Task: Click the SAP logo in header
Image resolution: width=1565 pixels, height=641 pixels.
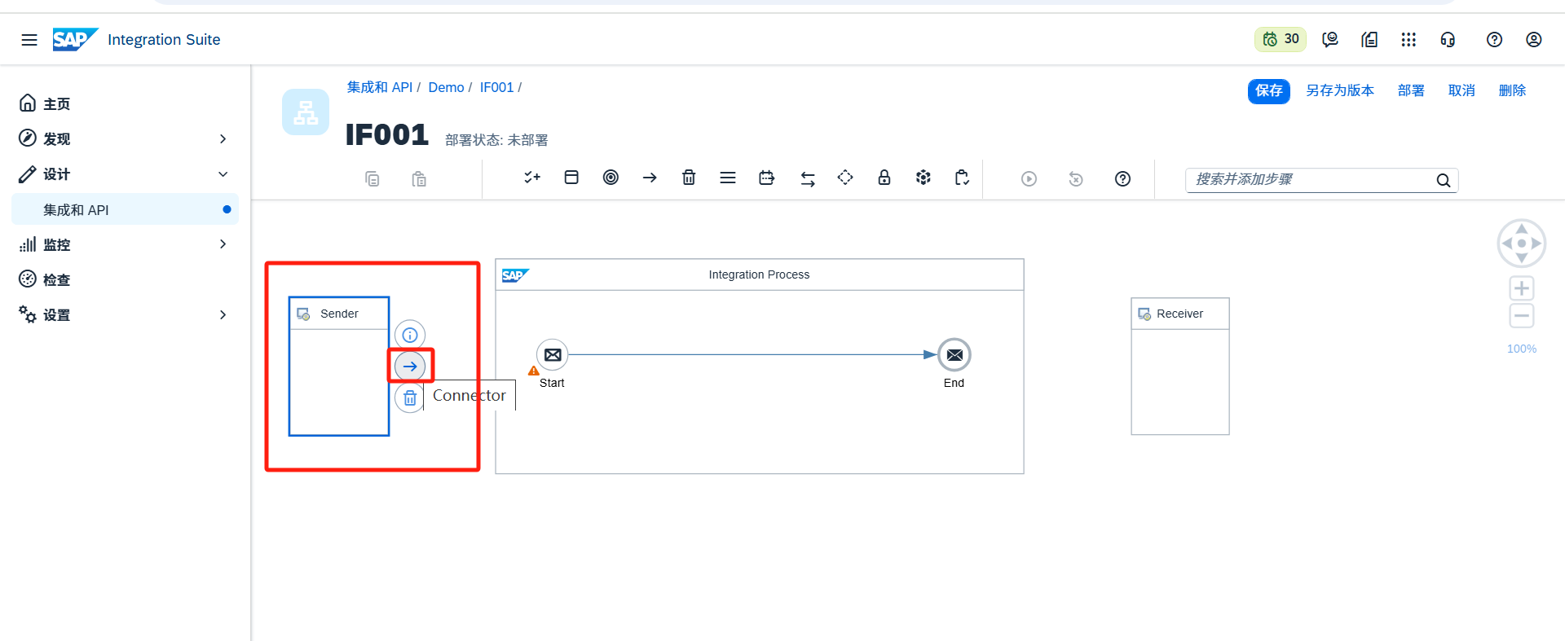Action: pyautogui.click(x=75, y=39)
